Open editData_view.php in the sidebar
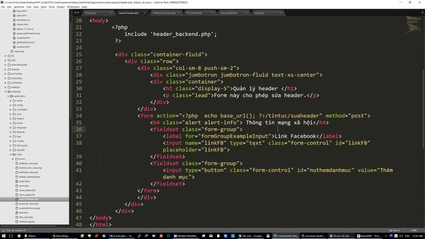 click(x=29, y=173)
